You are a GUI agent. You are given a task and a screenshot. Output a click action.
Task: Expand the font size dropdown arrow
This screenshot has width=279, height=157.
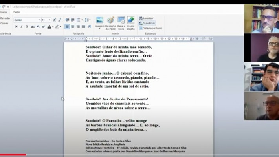[x=50, y=20]
